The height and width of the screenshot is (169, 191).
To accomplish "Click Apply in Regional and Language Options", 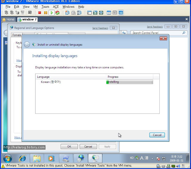I will click(x=107, y=146).
